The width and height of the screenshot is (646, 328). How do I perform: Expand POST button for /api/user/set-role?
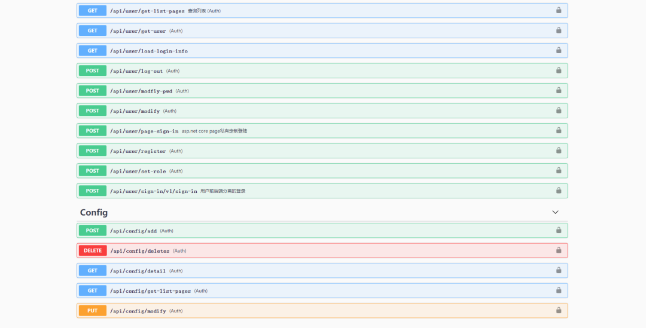tap(93, 171)
